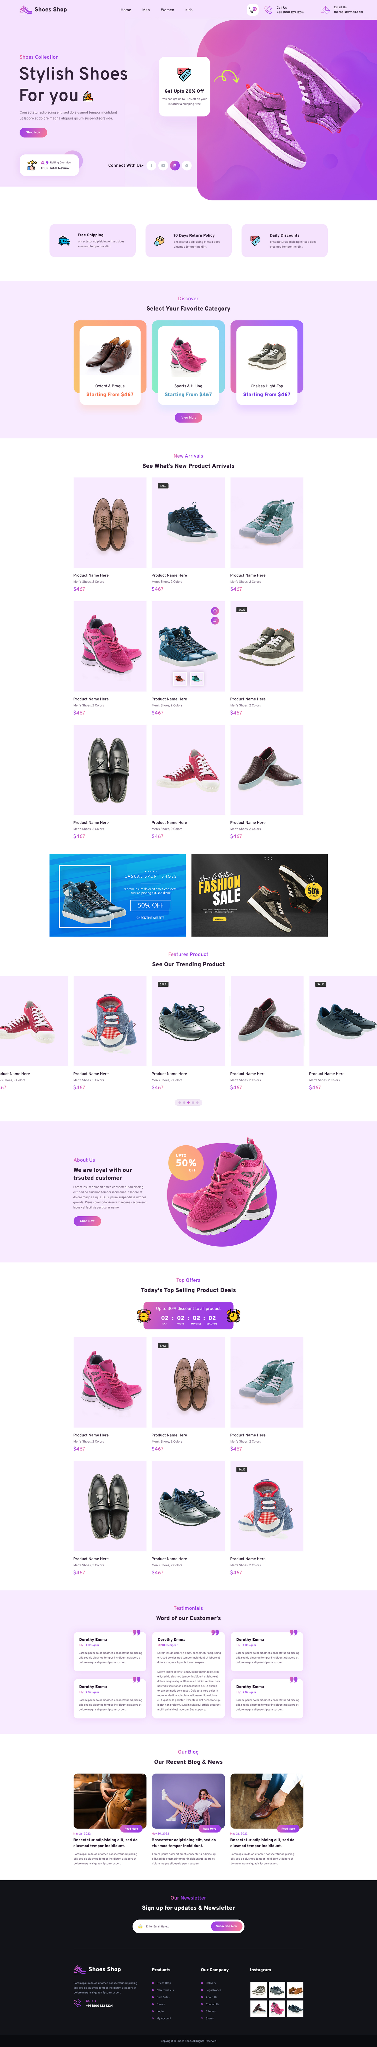Select the highlighted purple social icon
This screenshot has height=2047, width=377.
click(x=175, y=165)
